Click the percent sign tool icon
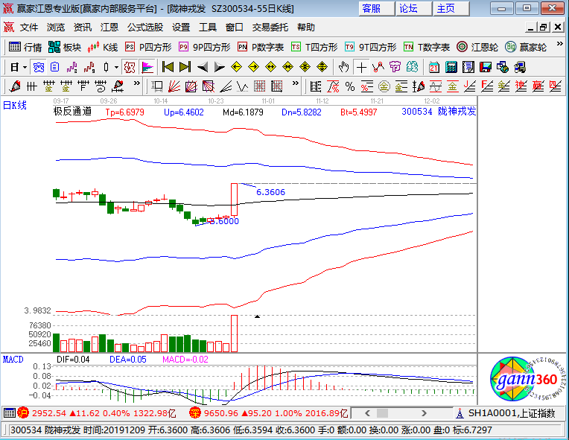 (x=350, y=86)
